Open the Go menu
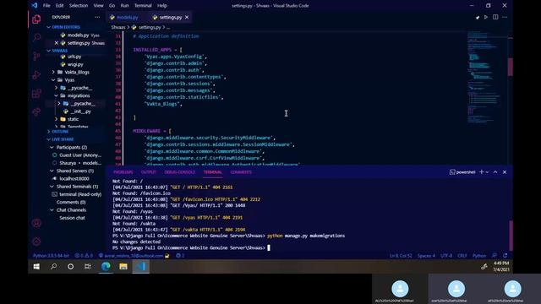 tap(112, 6)
